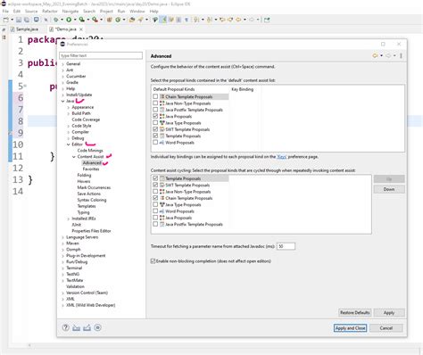Click the Terminal toolbar icon next to Save All
423x355 pixels.
click(36, 20)
